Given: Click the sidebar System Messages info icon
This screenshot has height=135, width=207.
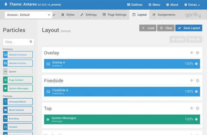Looking at the screenshot, I should pos(5,88).
